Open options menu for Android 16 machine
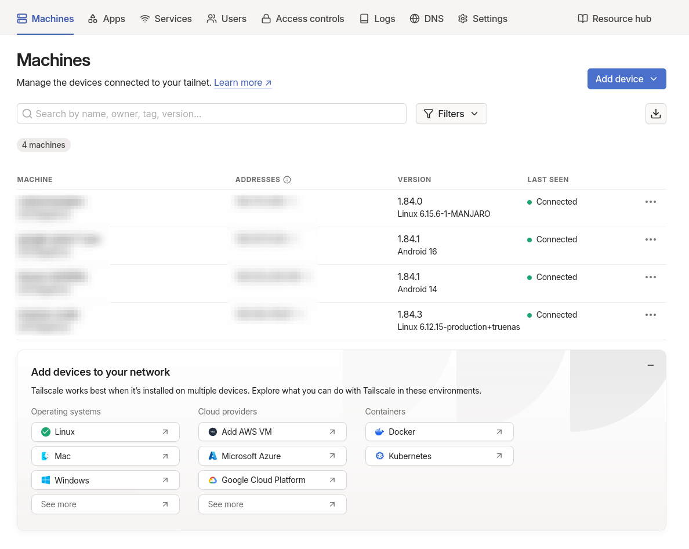689x549 pixels. coord(650,240)
